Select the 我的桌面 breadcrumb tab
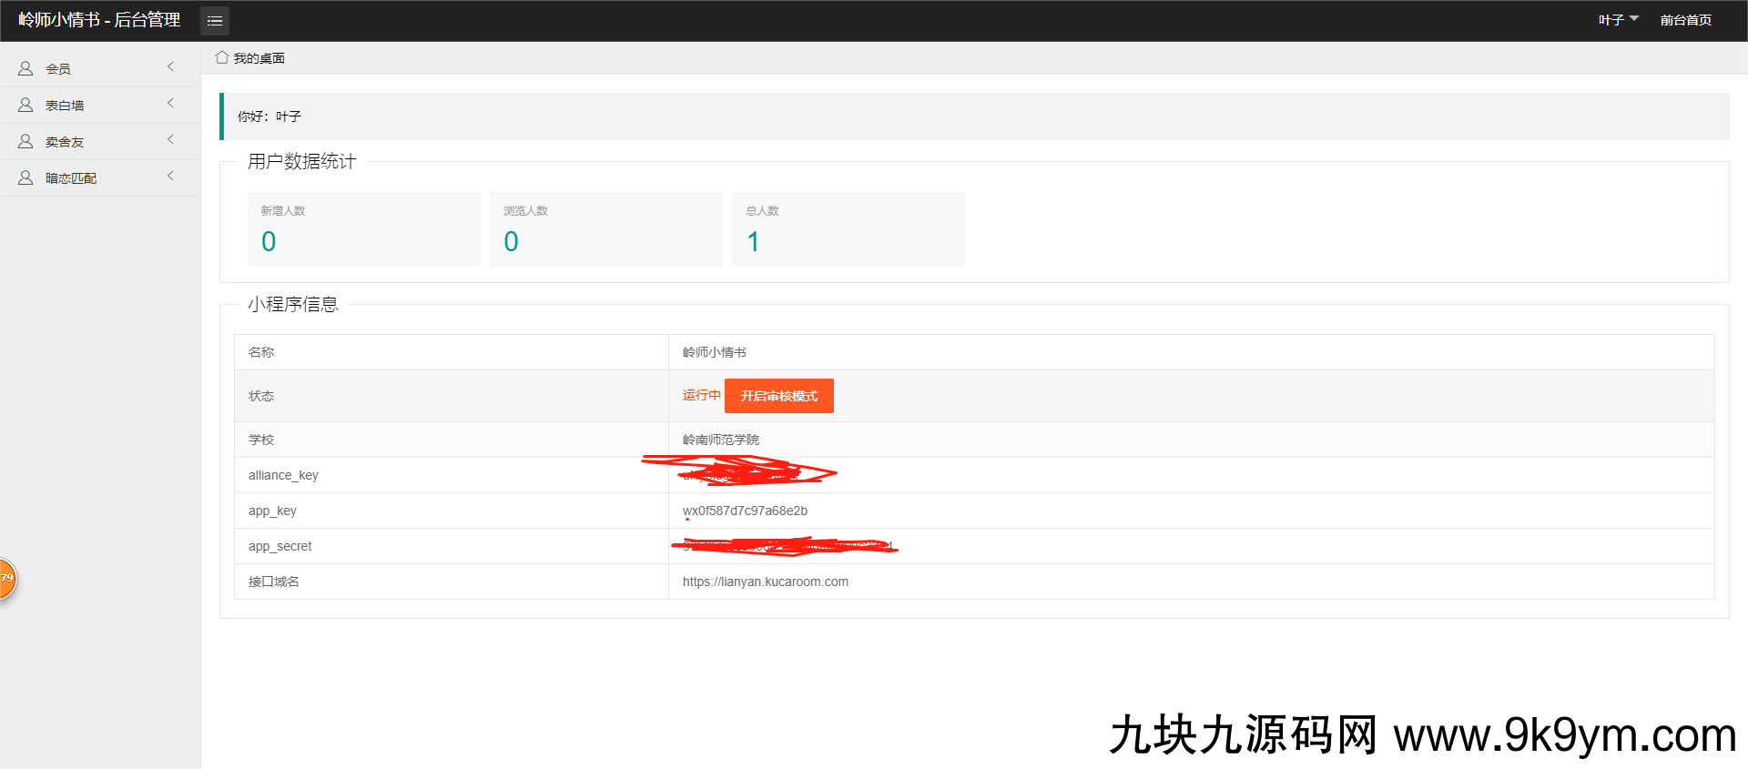This screenshot has height=769, width=1748. (x=259, y=58)
